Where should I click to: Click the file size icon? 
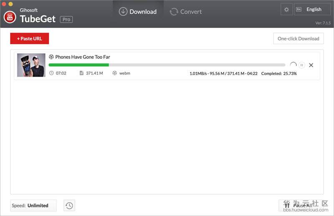click(82, 73)
